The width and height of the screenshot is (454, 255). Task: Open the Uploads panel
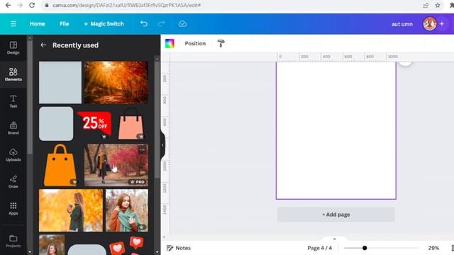[x=13, y=155]
